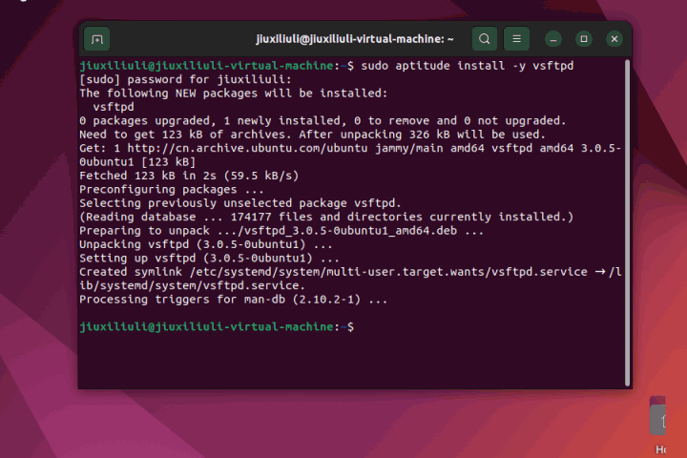
Task: Click the 'Need to get 123 kB' line
Action: click(x=312, y=135)
